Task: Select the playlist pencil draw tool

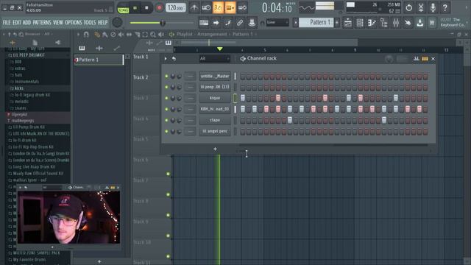Action: coord(96,35)
